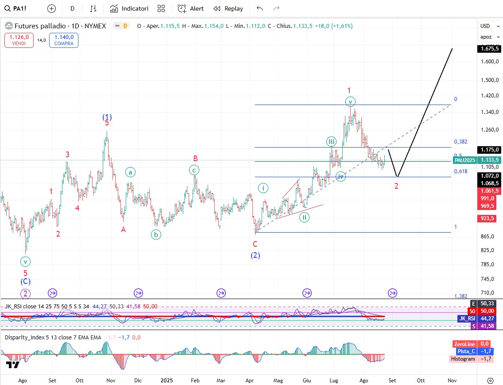Screen dimensions: 503x385
Task: Click the circled 2 label at bottom-left
Action: click(x=25, y=293)
